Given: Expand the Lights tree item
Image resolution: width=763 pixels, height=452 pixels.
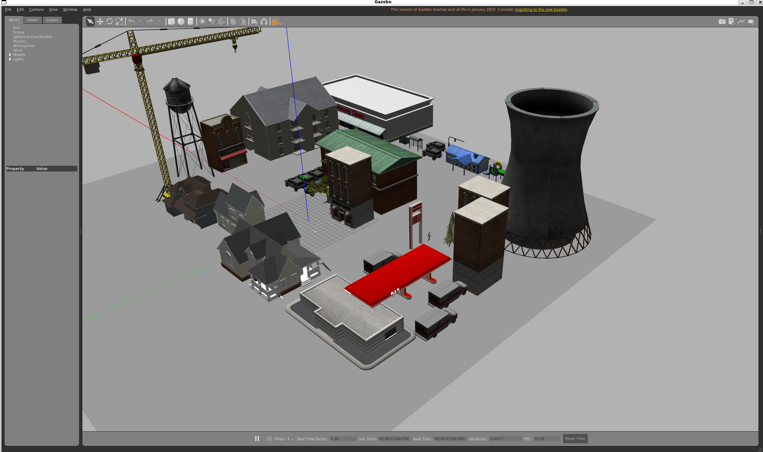Looking at the screenshot, I should point(10,59).
